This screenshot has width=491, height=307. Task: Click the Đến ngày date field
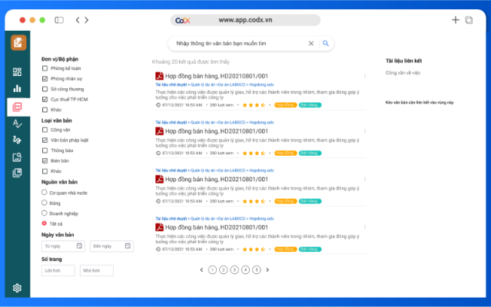111,246
